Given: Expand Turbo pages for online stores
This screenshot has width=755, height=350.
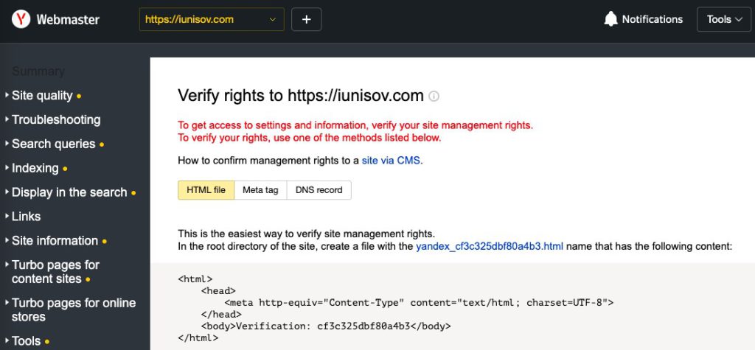Looking at the screenshot, I should click(74, 310).
